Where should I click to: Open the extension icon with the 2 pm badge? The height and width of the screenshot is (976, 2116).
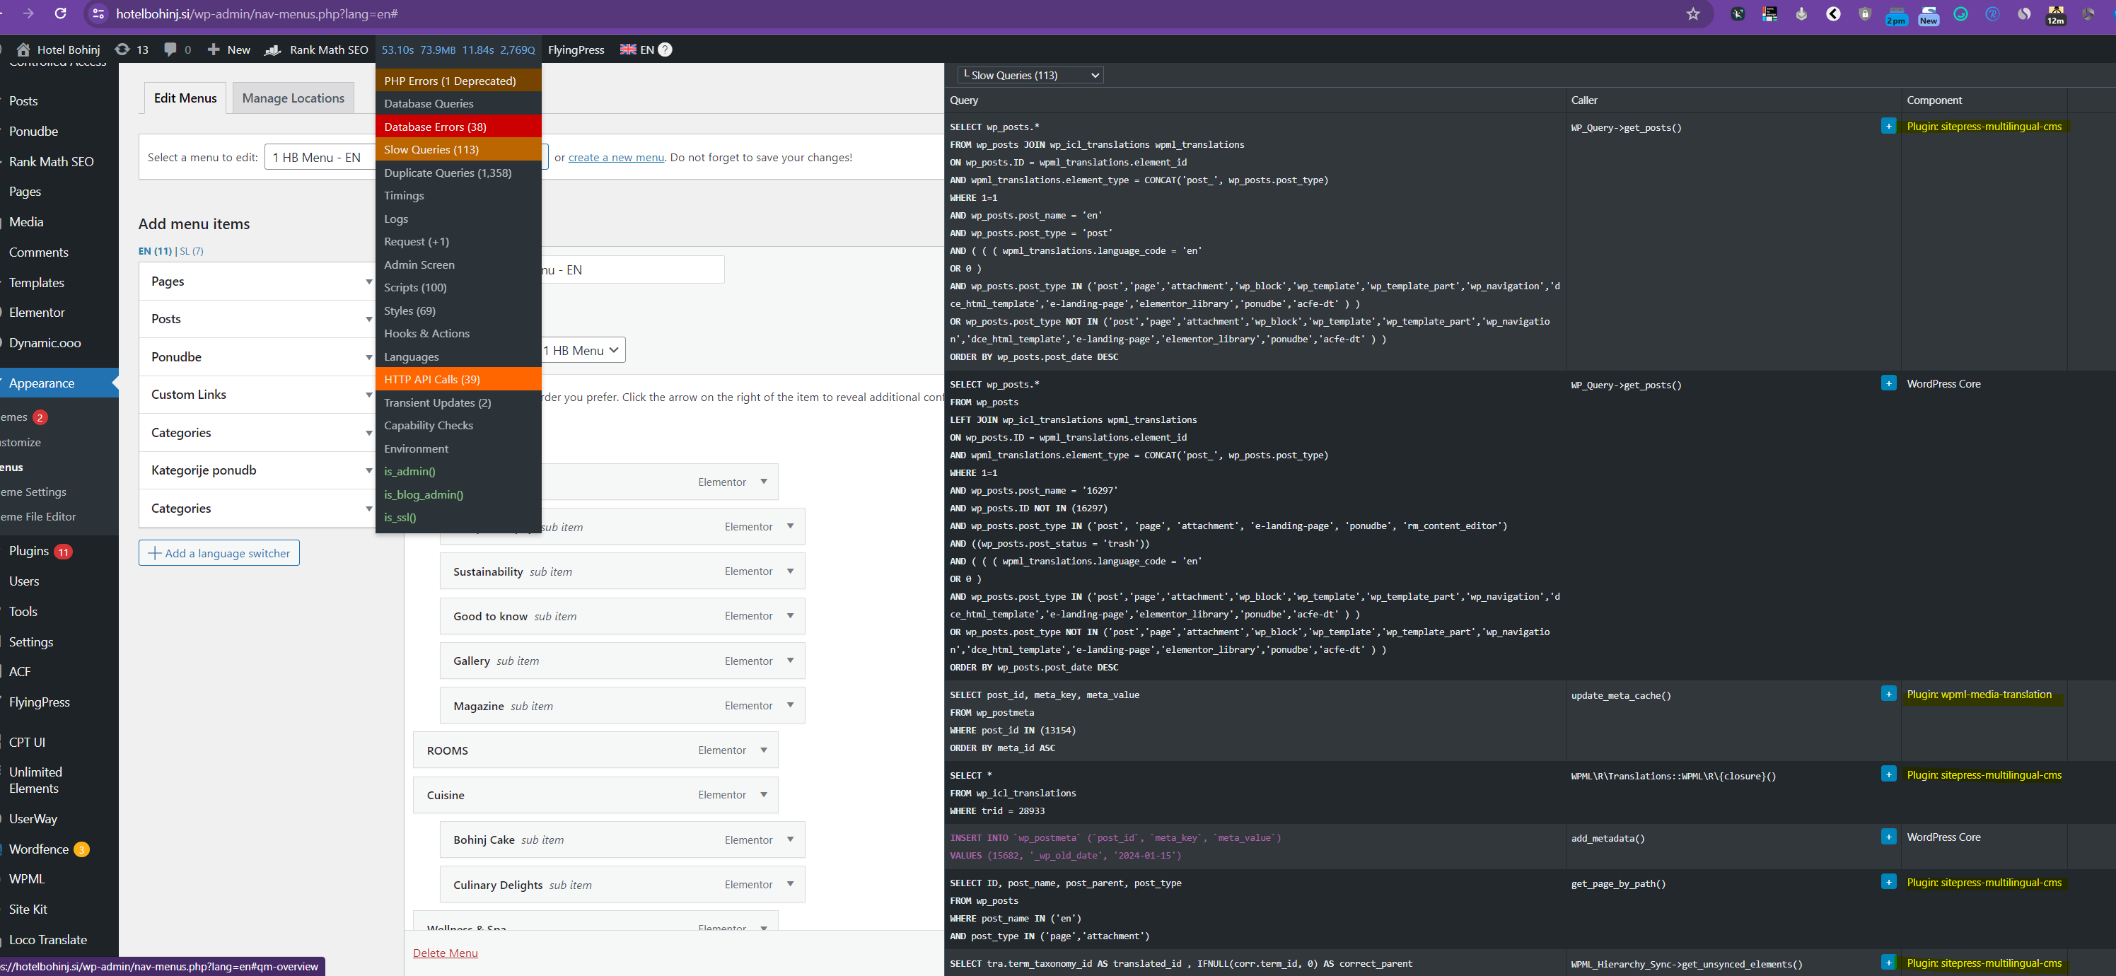1896,15
